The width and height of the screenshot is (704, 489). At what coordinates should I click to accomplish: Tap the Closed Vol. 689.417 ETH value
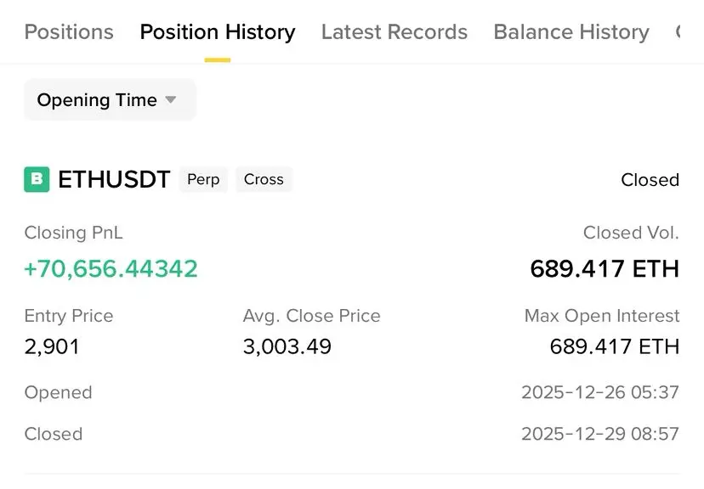coord(605,269)
